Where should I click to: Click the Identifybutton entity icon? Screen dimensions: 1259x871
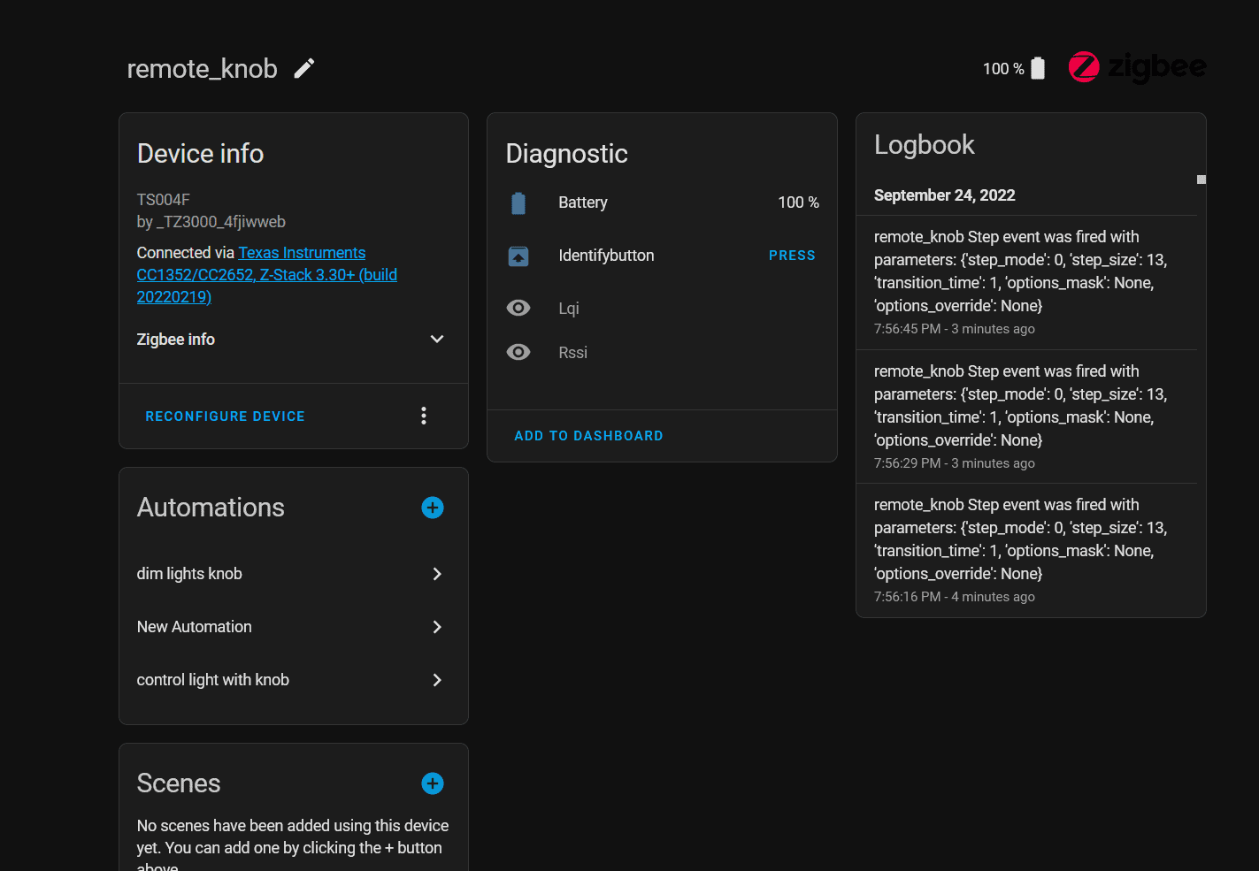click(518, 256)
